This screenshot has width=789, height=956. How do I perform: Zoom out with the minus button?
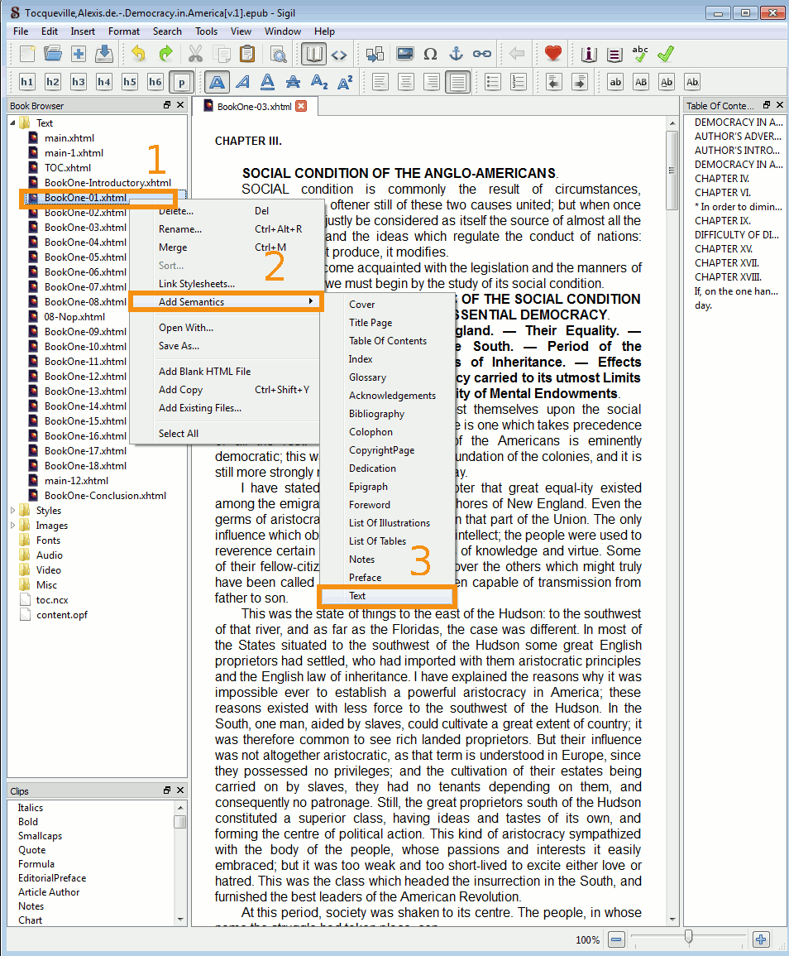(616, 939)
